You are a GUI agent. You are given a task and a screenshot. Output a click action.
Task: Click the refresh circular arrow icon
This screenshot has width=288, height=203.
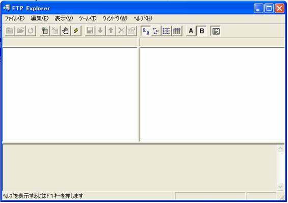pyautogui.click(x=31, y=31)
